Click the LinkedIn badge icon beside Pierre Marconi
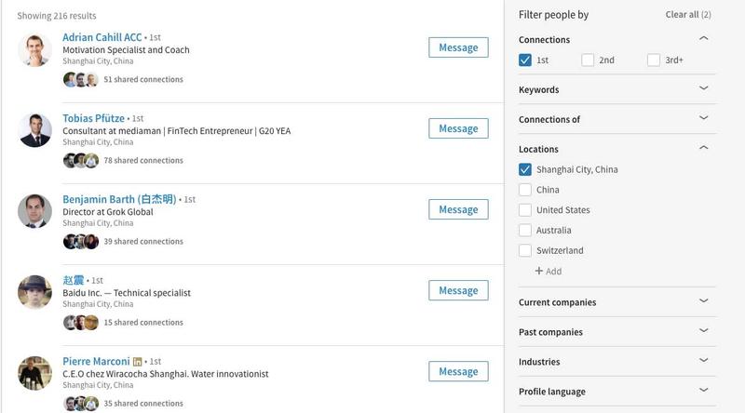This screenshot has width=745, height=413. pos(138,361)
